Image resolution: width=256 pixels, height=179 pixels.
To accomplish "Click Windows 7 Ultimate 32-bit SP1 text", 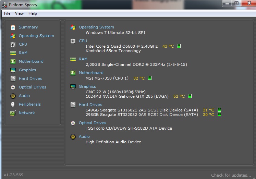I will click(115, 33).
